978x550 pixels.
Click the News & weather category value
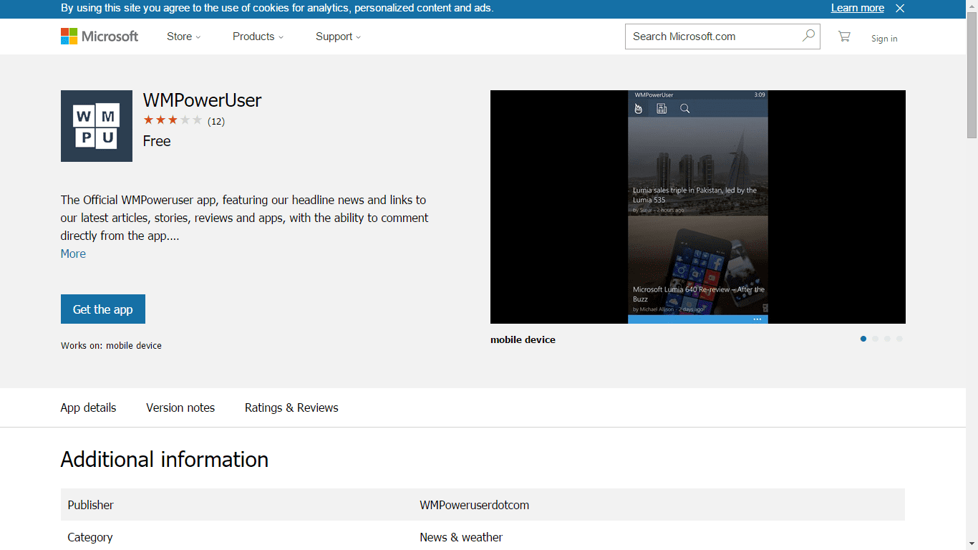pyautogui.click(x=461, y=537)
